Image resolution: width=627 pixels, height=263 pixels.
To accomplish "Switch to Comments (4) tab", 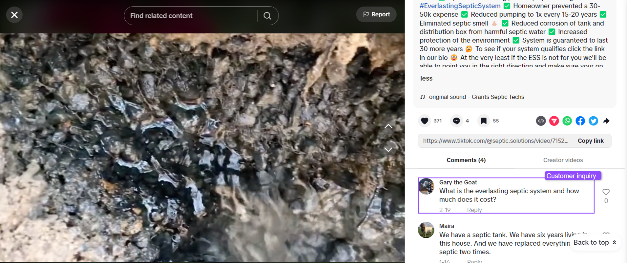I will 466,160.
